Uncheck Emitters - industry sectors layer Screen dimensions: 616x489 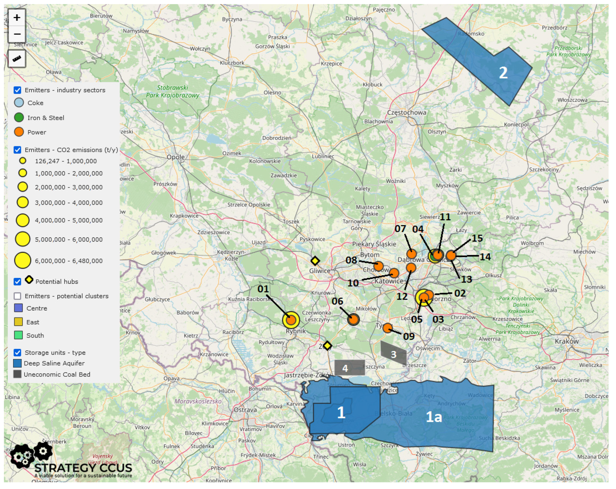pos(17,90)
